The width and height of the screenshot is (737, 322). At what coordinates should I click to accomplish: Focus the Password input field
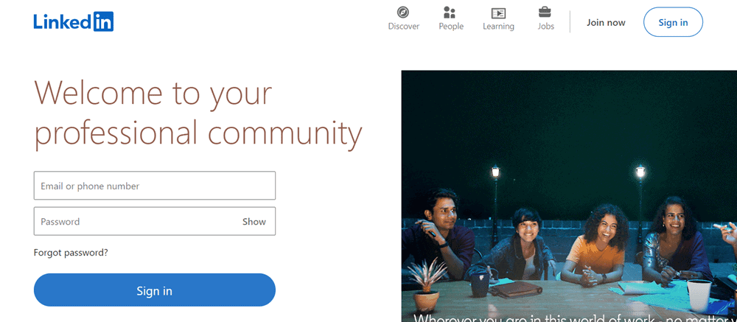pos(155,221)
